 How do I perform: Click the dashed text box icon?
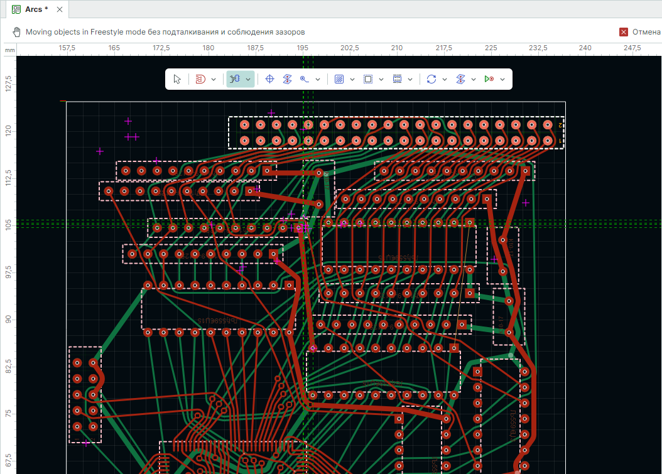pyautogui.click(x=397, y=79)
